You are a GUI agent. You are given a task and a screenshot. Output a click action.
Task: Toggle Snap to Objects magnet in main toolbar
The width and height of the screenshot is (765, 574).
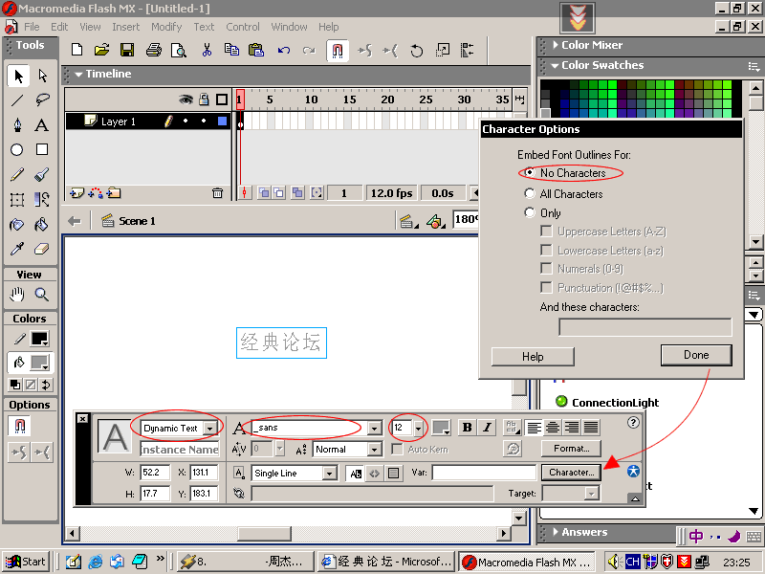tap(338, 51)
